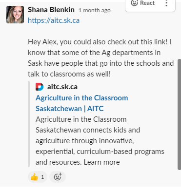Viewport: 181px width, 190px height.
Task: Click the gray attachment bar beside preview
Action: click(29, 124)
